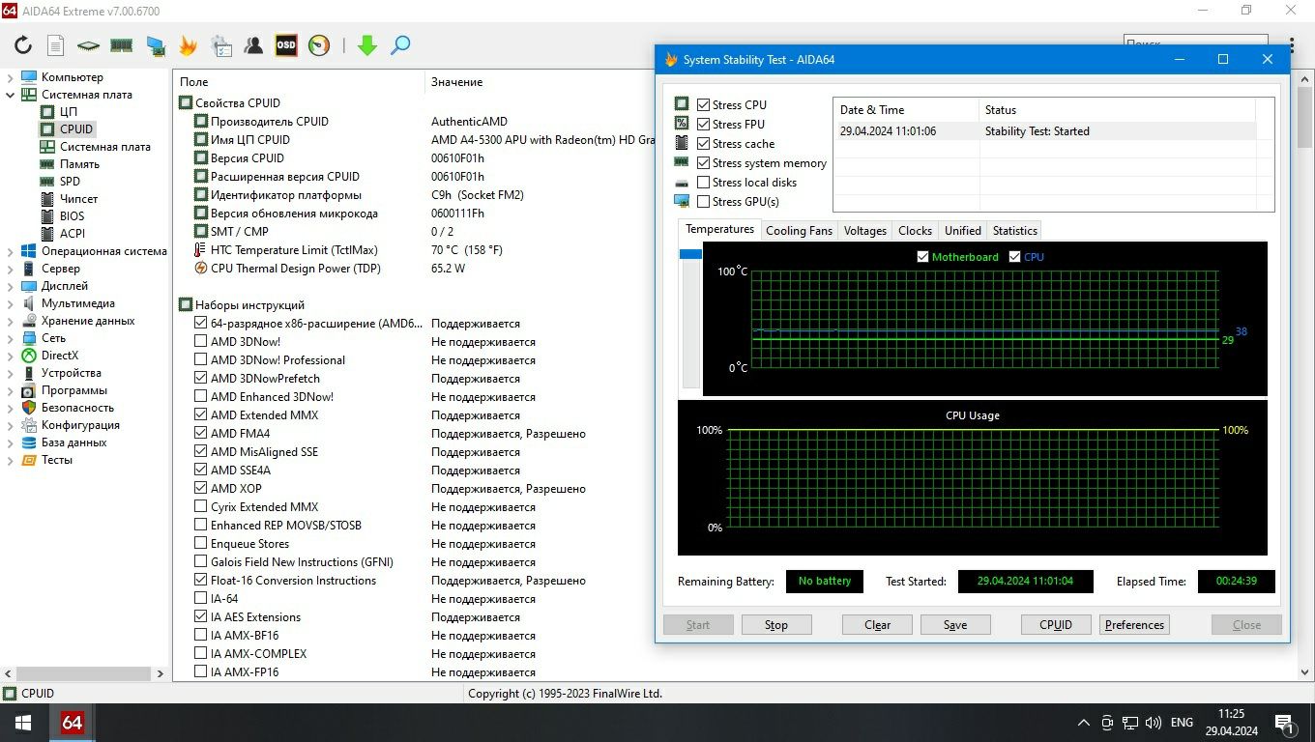Click Stop button in stability test

776,625
